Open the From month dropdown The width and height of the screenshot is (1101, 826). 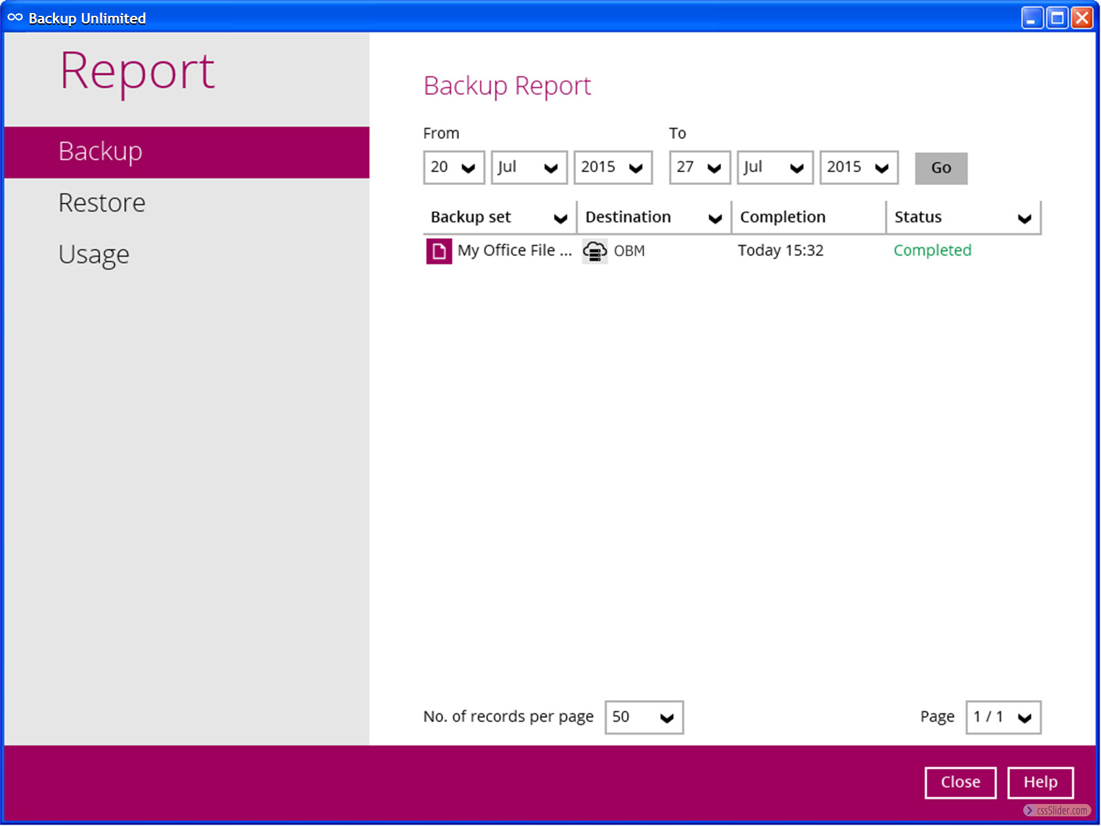point(528,168)
